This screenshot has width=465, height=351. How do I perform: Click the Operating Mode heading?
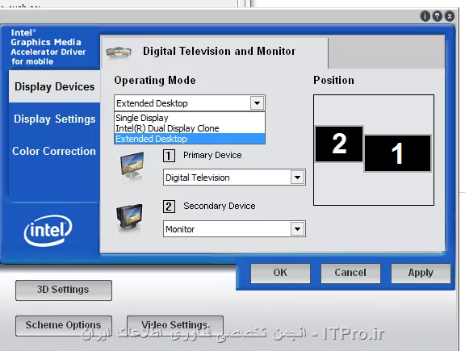(155, 81)
